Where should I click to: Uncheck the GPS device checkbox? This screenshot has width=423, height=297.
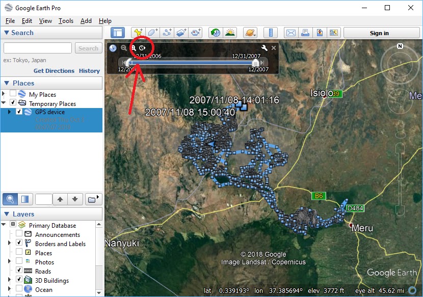[19, 112]
